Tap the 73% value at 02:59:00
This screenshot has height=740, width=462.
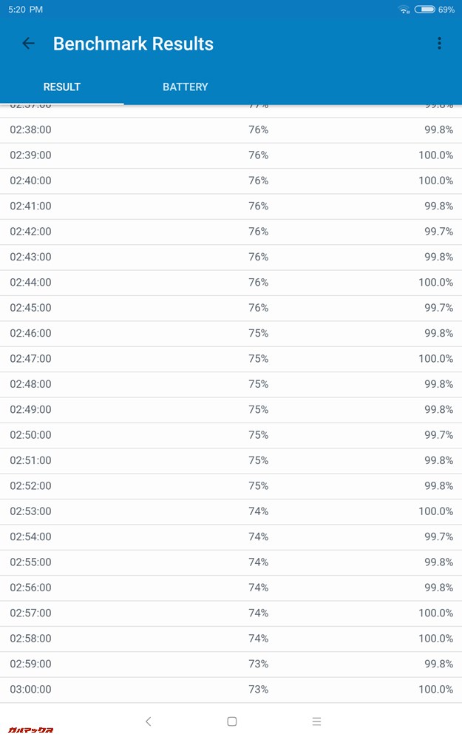[258, 664]
